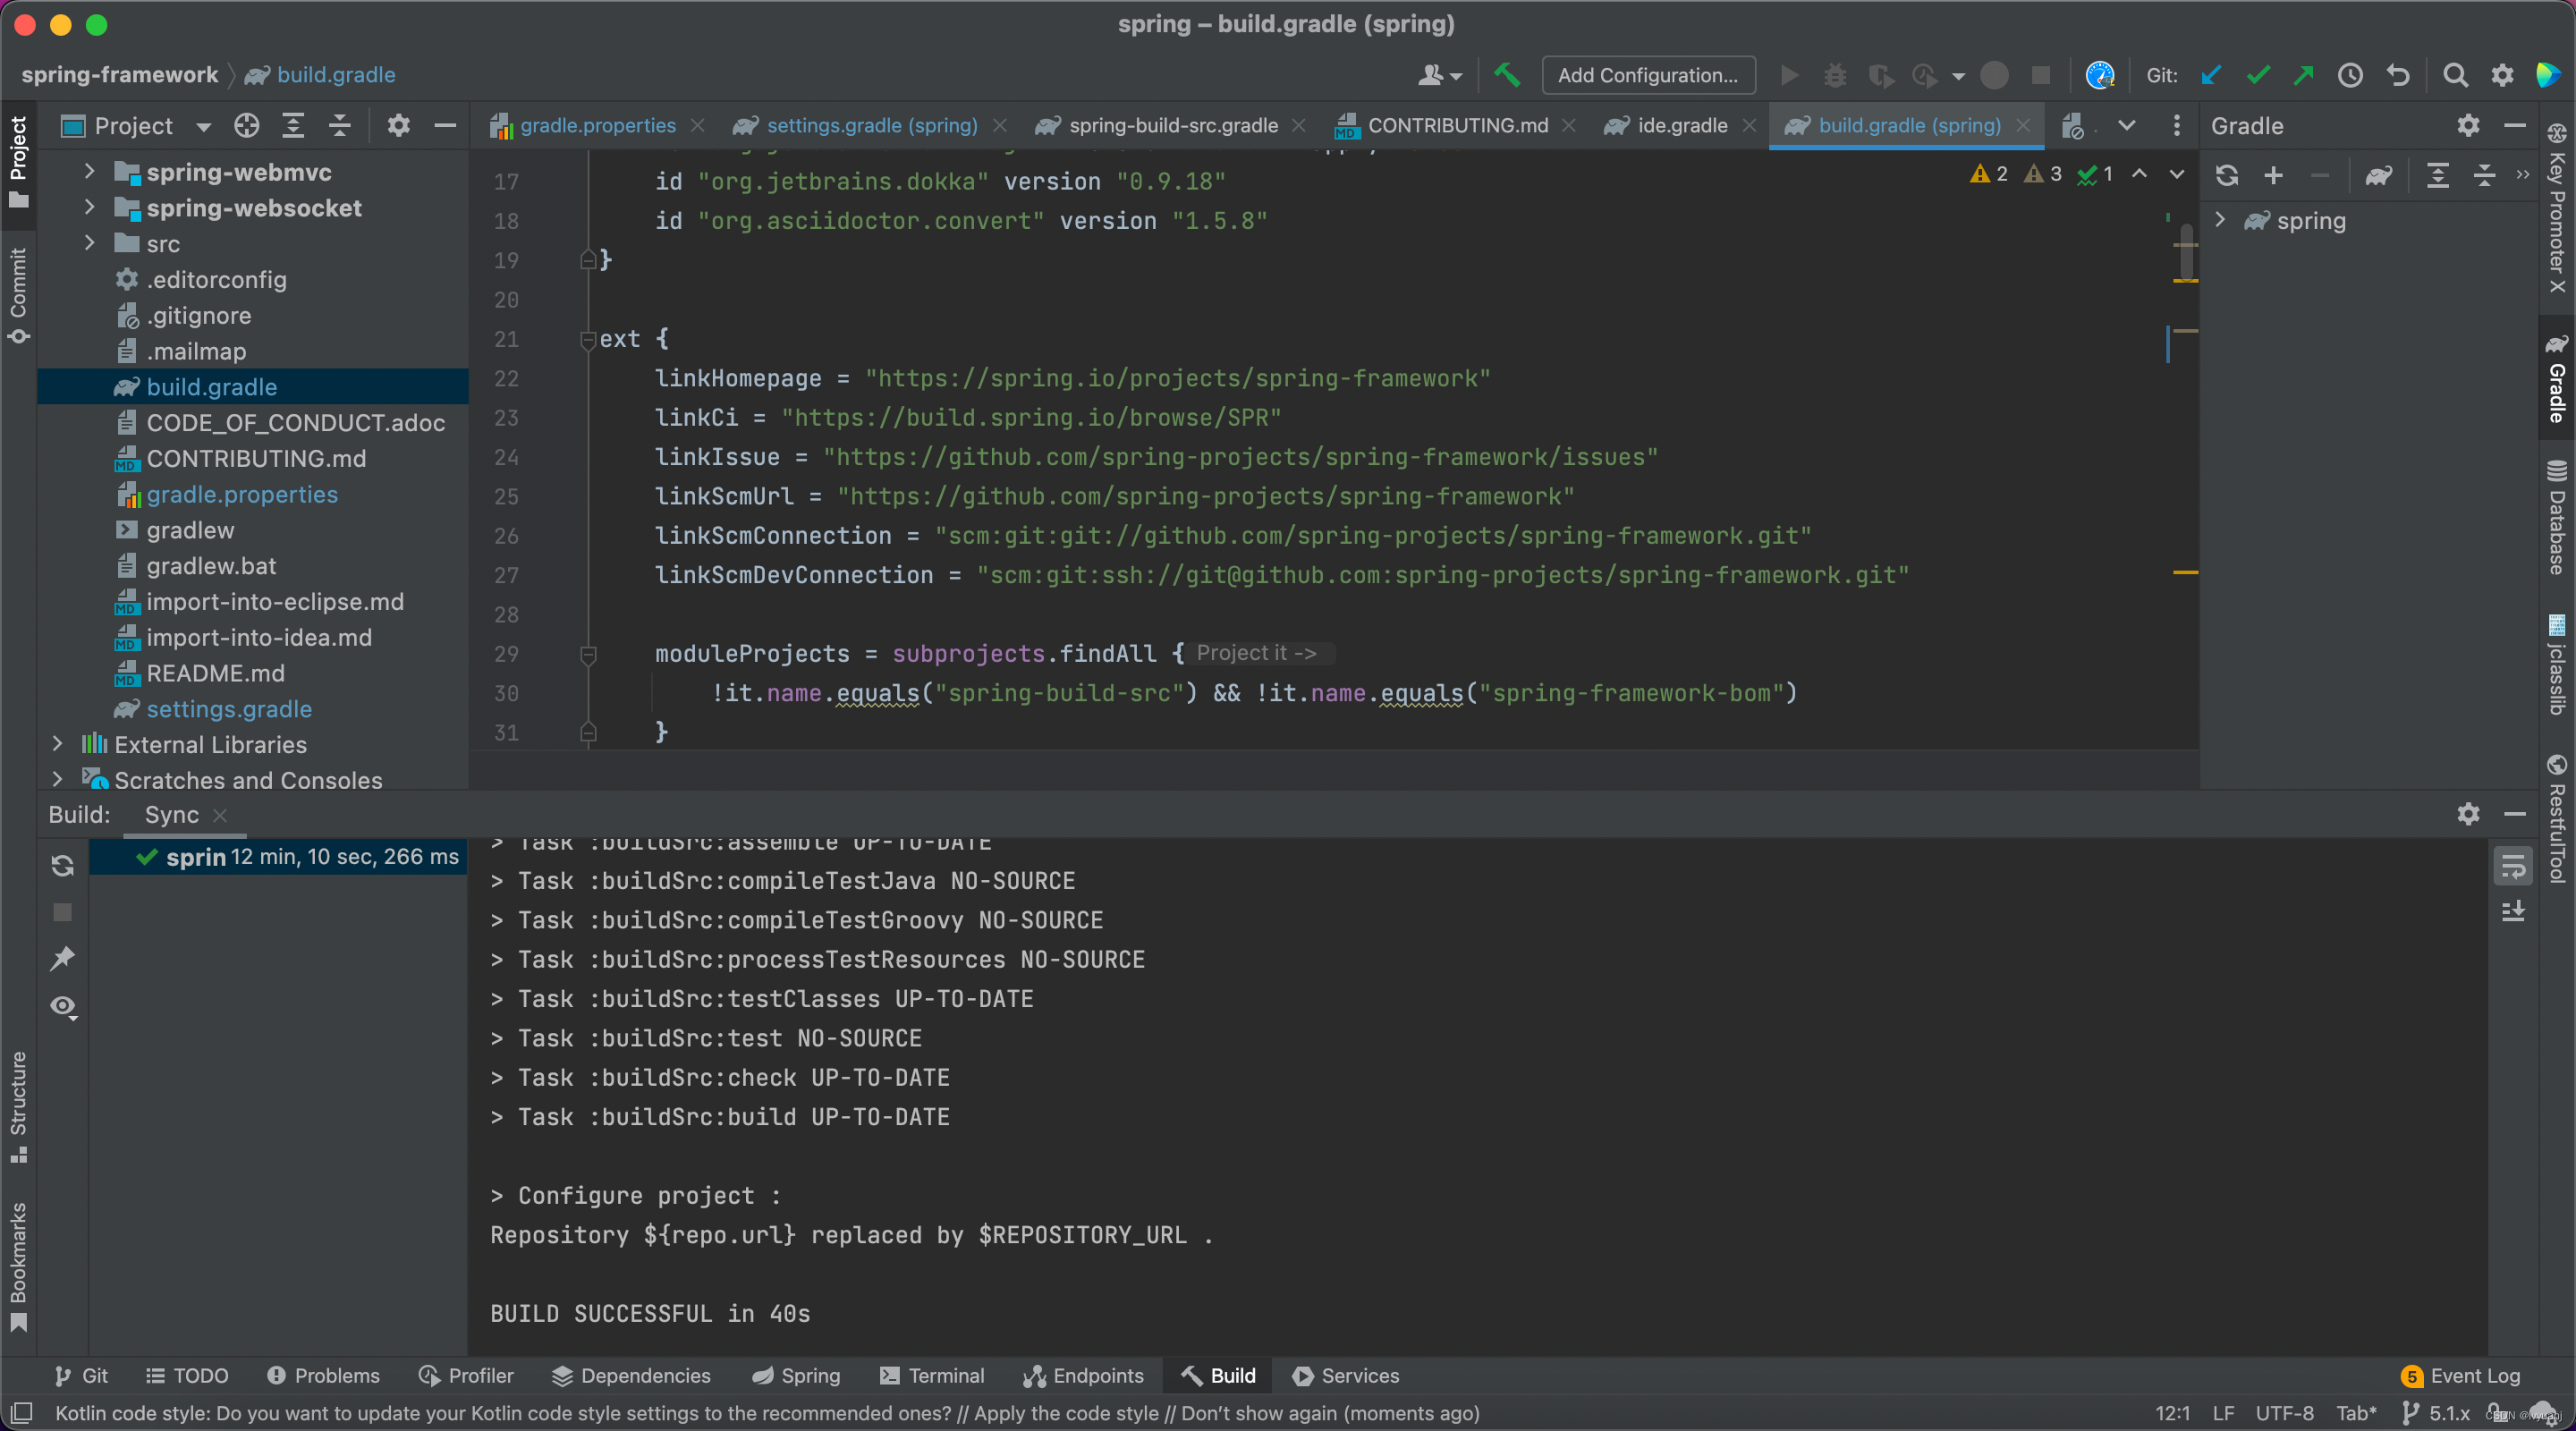Click the code-with-me globe icon

coord(2100,75)
